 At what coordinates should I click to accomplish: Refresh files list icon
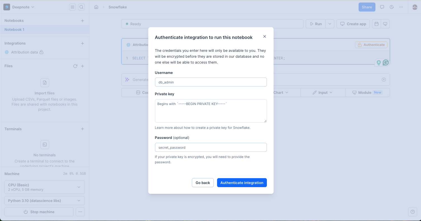coord(75,66)
